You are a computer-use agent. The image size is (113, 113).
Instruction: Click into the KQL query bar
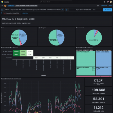point(33,10)
